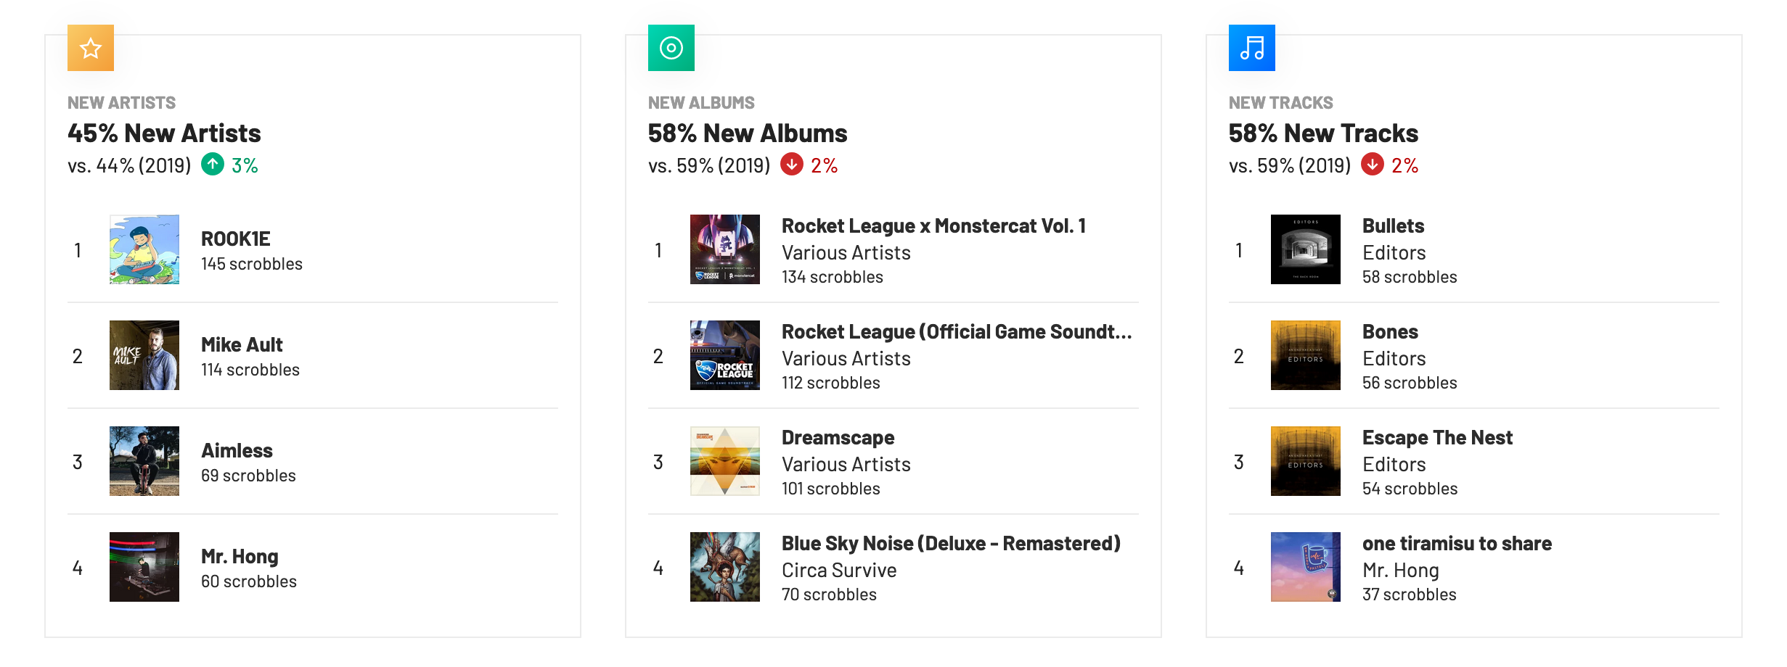The height and width of the screenshot is (667, 1787).
Task: Open Blue Sky Noise album cover
Action: [725, 567]
